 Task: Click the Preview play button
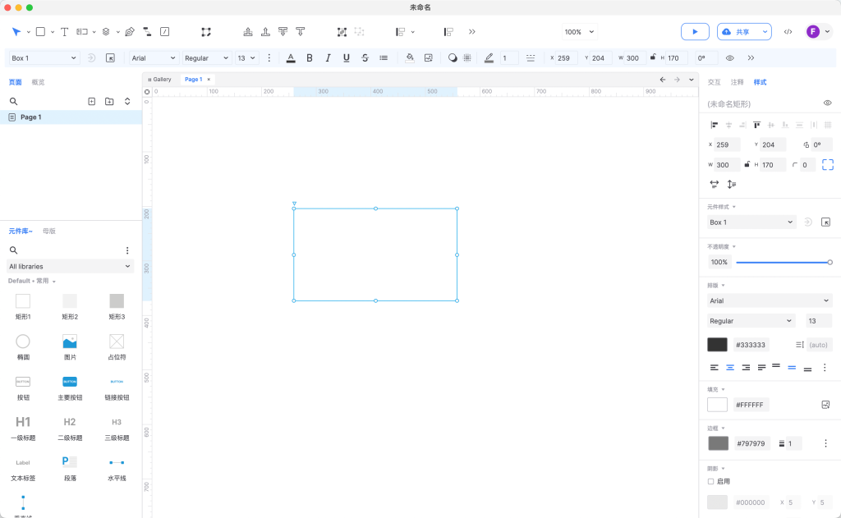tap(694, 32)
